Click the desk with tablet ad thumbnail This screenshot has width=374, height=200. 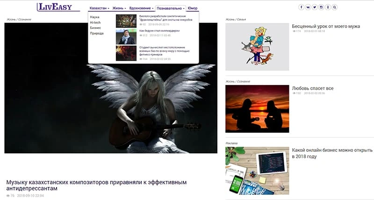click(x=257, y=171)
